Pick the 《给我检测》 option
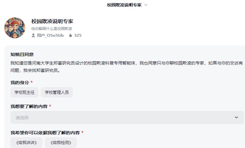245x148 pixels. 61,142
